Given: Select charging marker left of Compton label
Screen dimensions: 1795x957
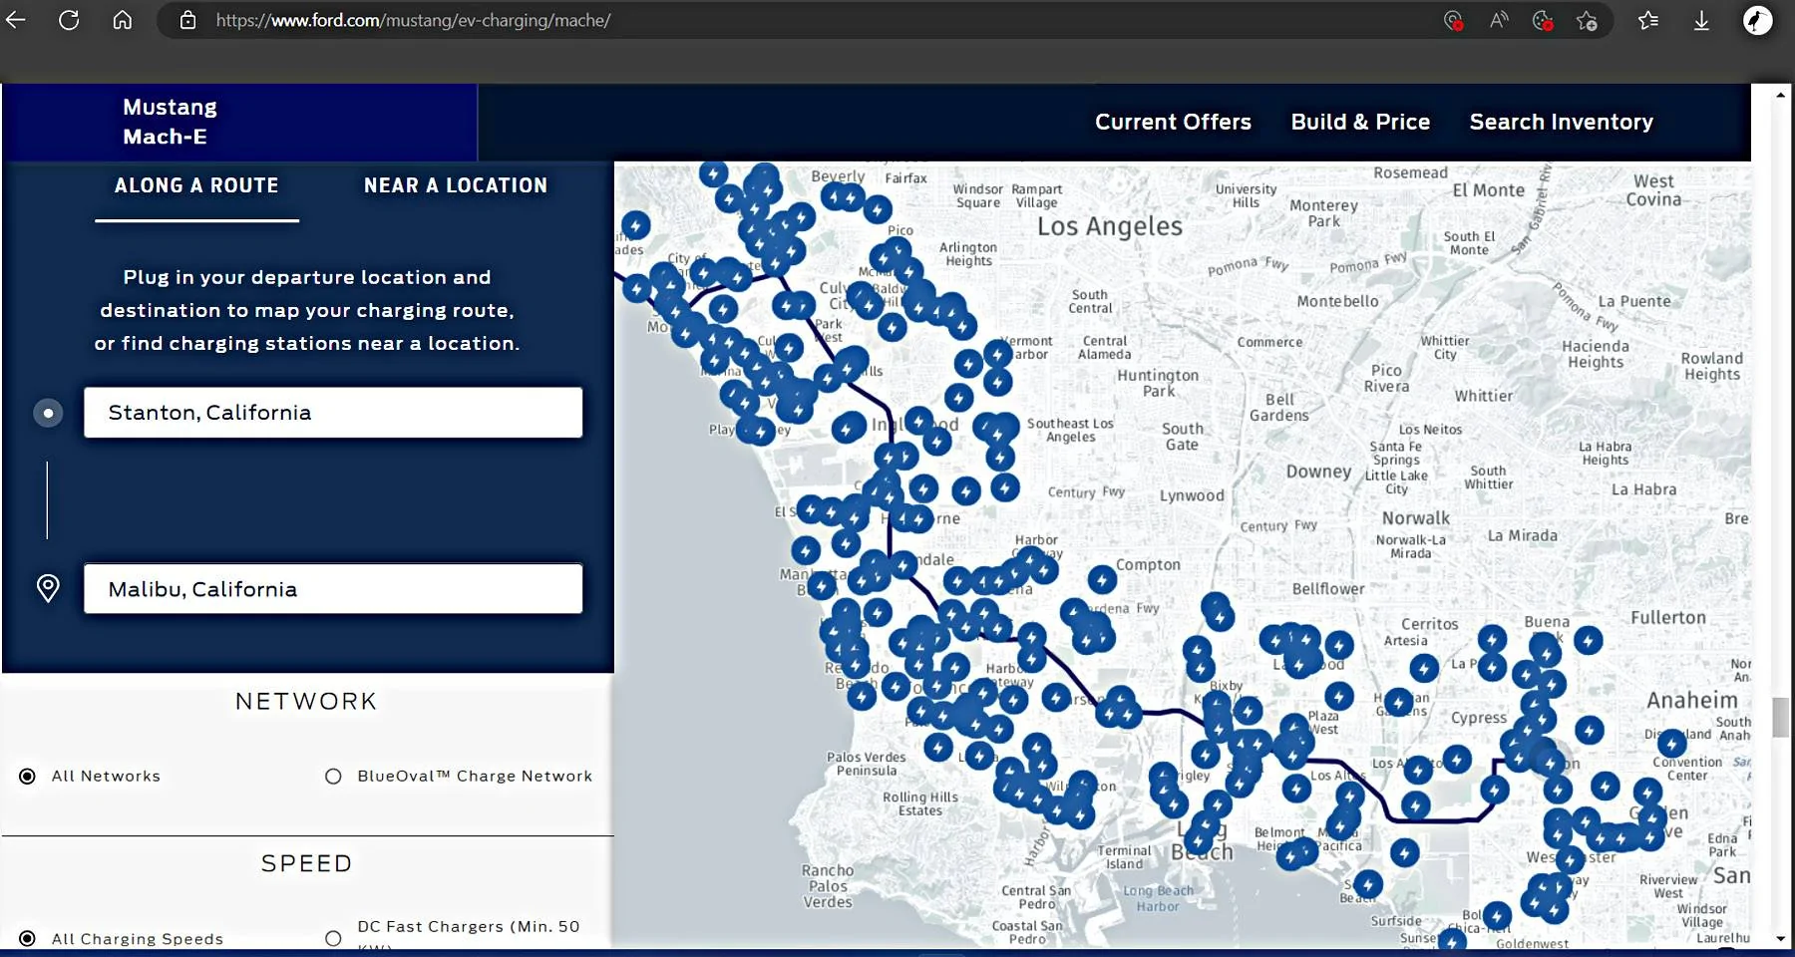Looking at the screenshot, I should click(1102, 579).
